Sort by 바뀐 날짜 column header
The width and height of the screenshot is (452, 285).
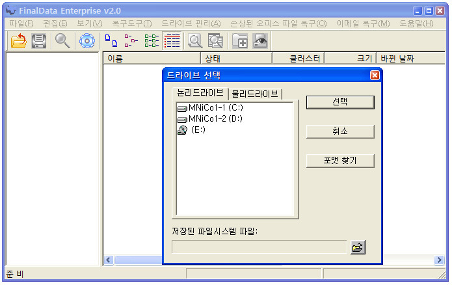(x=411, y=59)
